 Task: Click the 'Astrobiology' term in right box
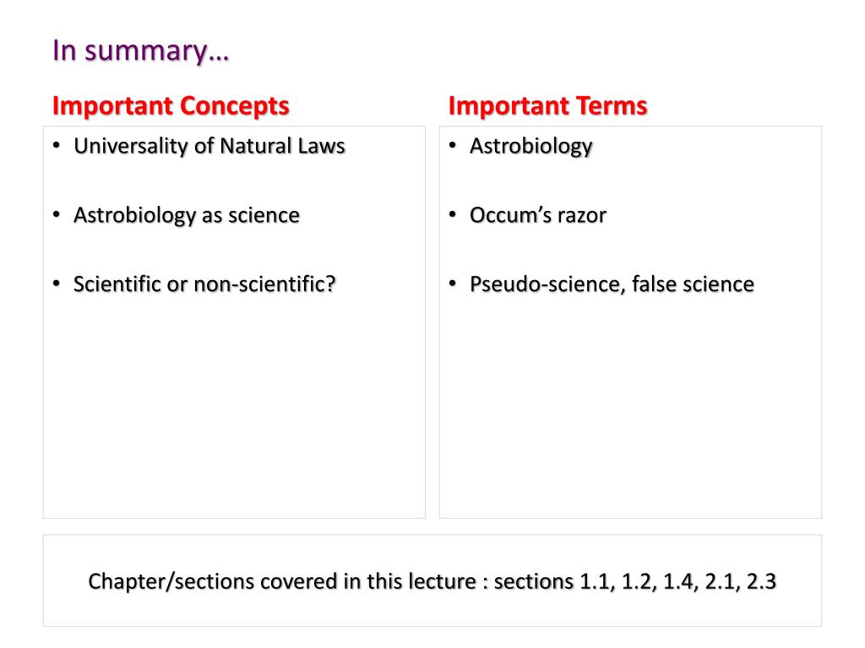coord(530,147)
